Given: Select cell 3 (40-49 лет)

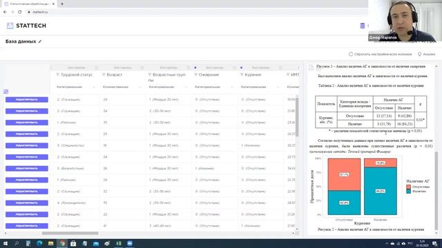Looking at the screenshot, I should coord(169,226).
